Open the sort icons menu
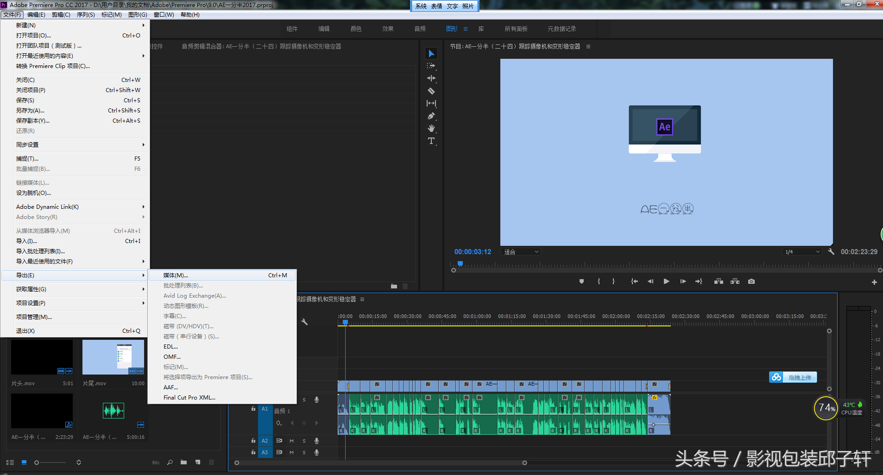This screenshot has width=883, height=475. click(79, 462)
